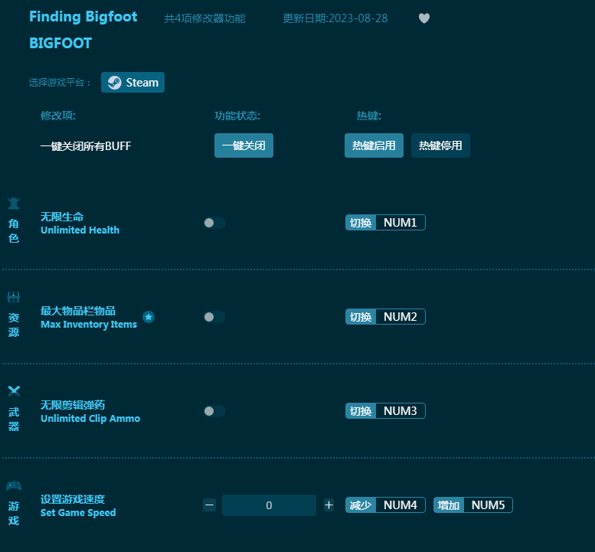The width and height of the screenshot is (595, 552).
Task: Click NUM5 increase hotkey binding
Action: tap(488, 505)
